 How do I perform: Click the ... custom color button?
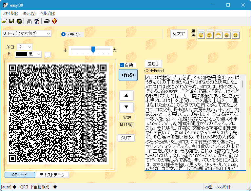point(48,54)
